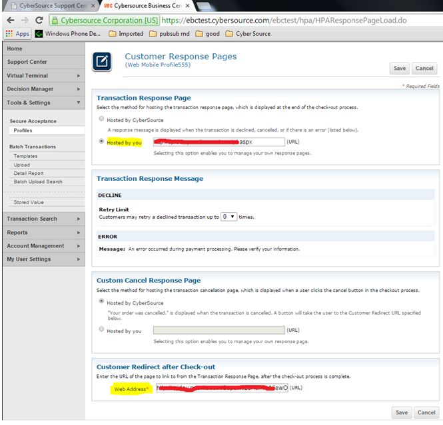This screenshot has height=425, width=443.
Task: Open the Imported bookmarks folder
Action: pyautogui.click(x=127, y=34)
